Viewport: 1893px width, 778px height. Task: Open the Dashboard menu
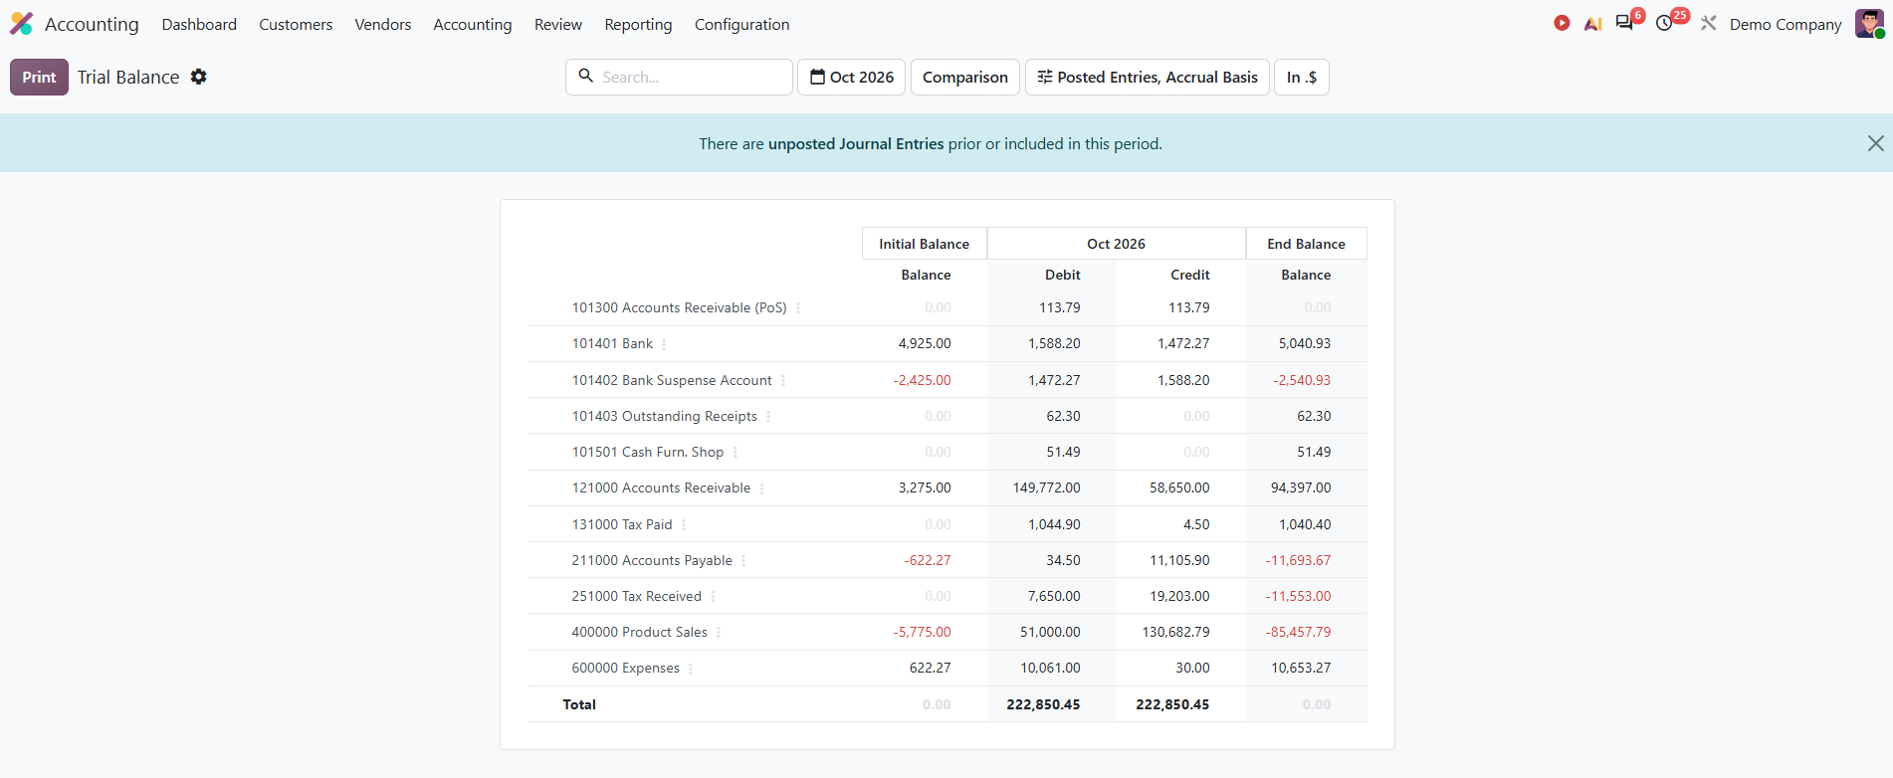tap(199, 24)
